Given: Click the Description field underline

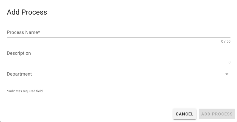Looking at the screenshot, I should click(118, 58).
